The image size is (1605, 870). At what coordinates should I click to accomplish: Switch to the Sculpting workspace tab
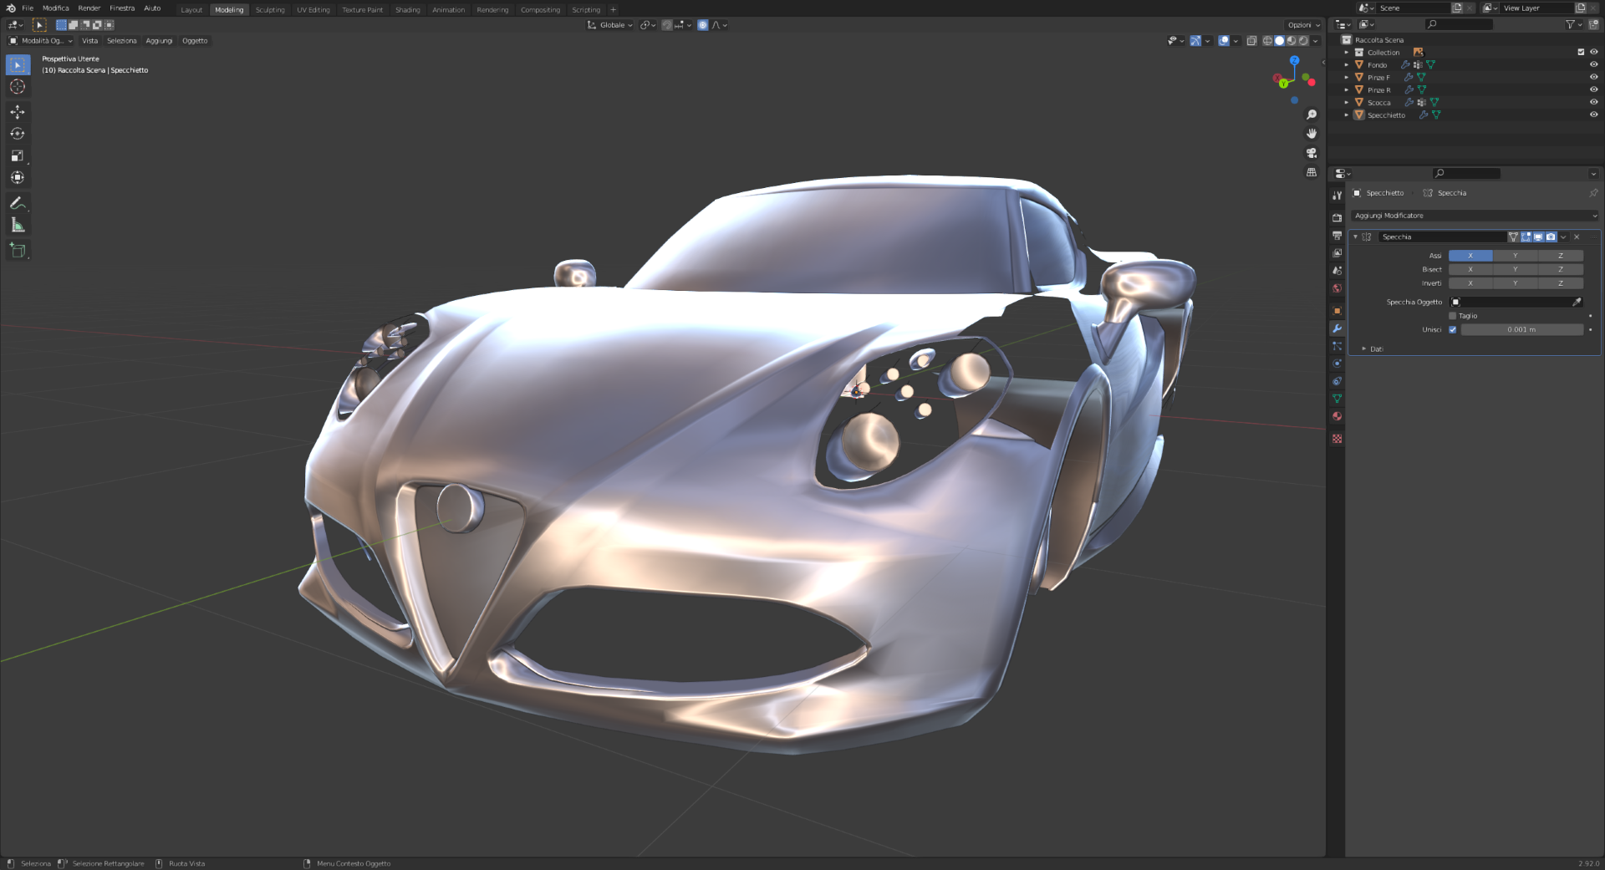tap(270, 10)
